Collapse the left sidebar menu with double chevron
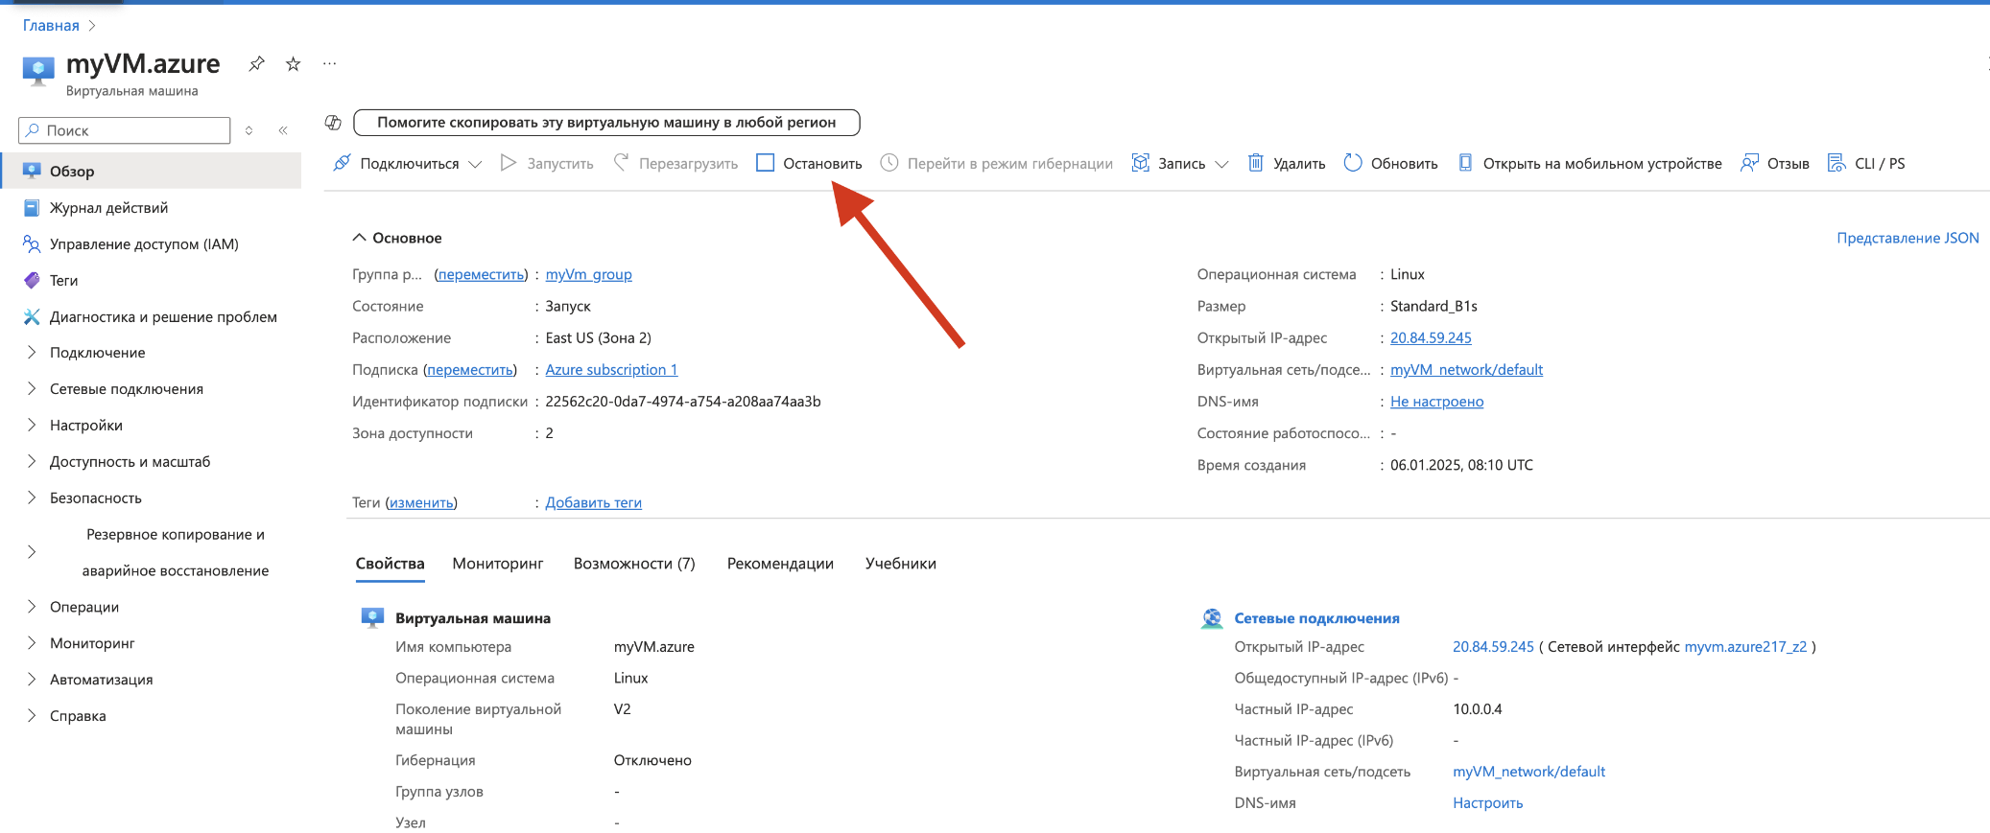Screen dimensions: 1990x833 click(x=283, y=130)
